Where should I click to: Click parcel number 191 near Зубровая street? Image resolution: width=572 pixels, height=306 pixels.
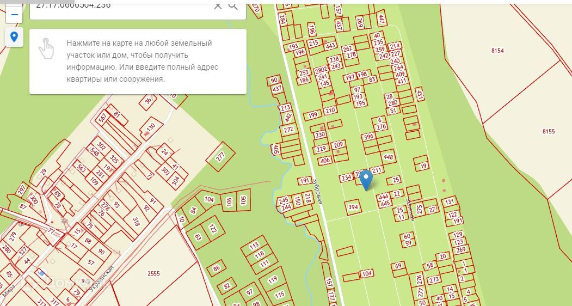304,181
